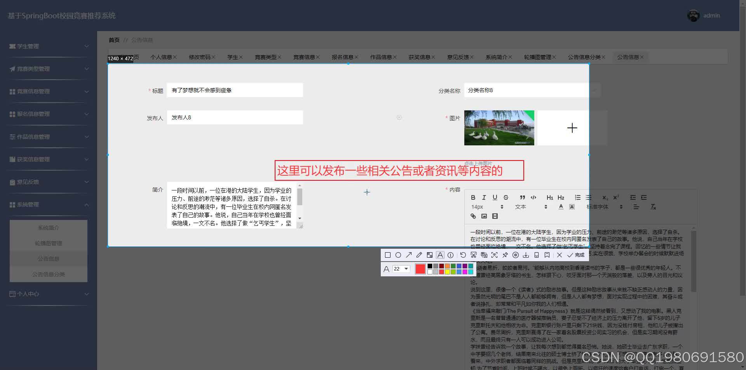The width and height of the screenshot is (746, 370).
Task: Pick the yellow color swatch
Action: point(447,271)
